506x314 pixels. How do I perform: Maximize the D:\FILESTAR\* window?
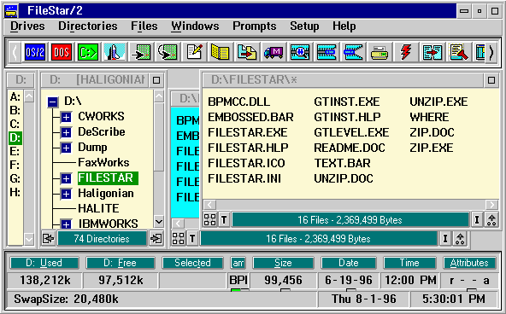pyautogui.click(x=491, y=80)
